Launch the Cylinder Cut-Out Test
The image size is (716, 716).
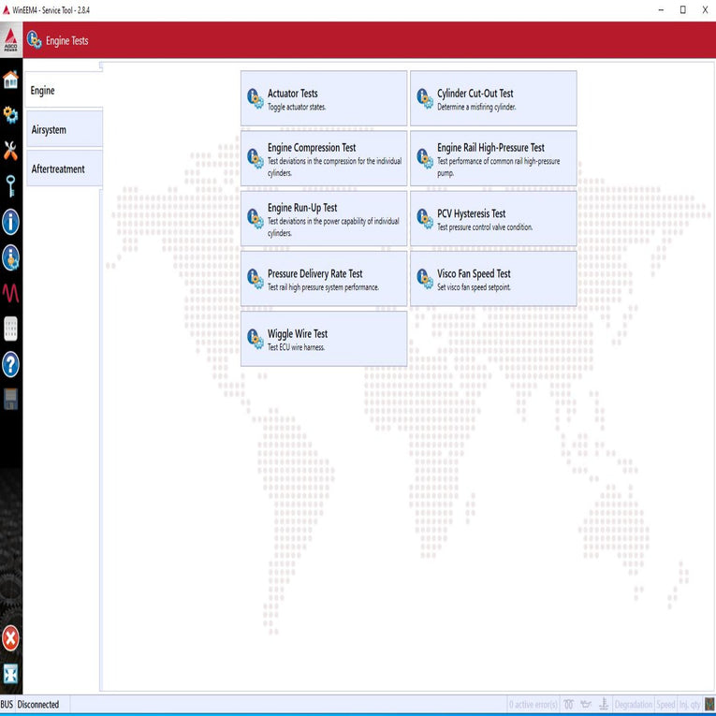493,98
